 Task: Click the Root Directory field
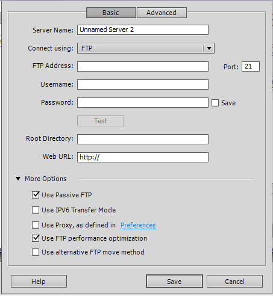(143, 139)
